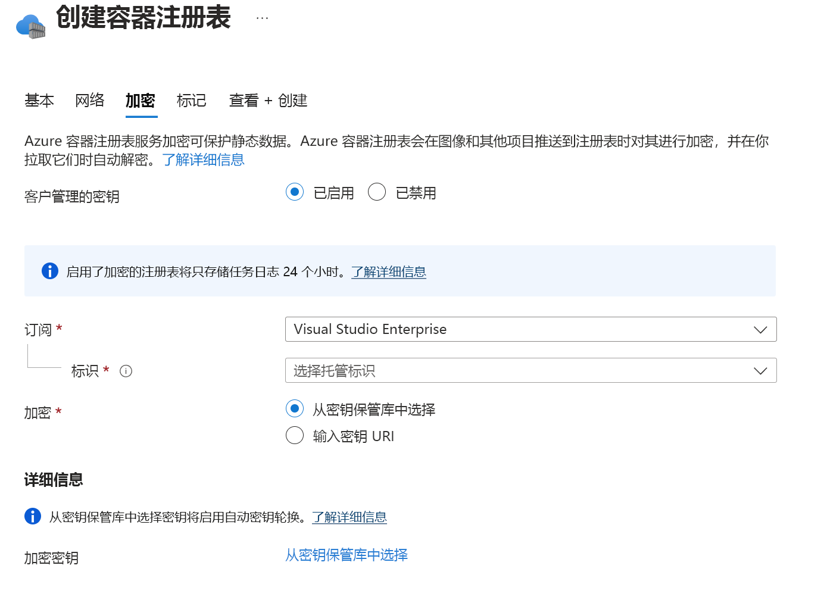Click 从密钥保管库中选择 next to 加密密钥
This screenshot has width=827, height=606.
click(x=346, y=555)
